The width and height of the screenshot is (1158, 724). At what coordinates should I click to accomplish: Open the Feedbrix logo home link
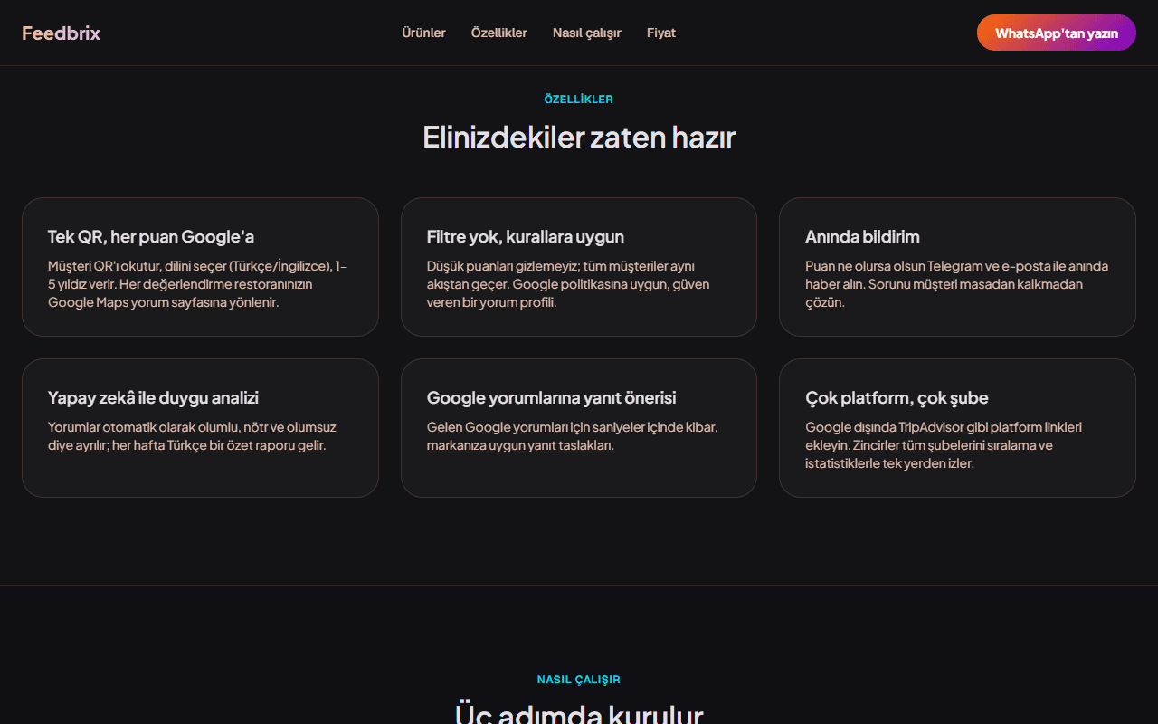coord(61,33)
